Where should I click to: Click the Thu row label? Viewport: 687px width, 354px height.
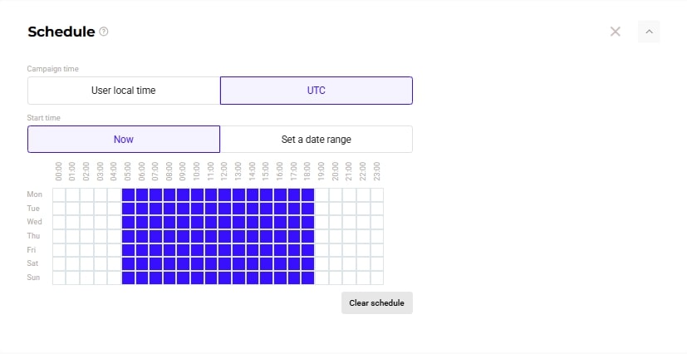(x=33, y=236)
